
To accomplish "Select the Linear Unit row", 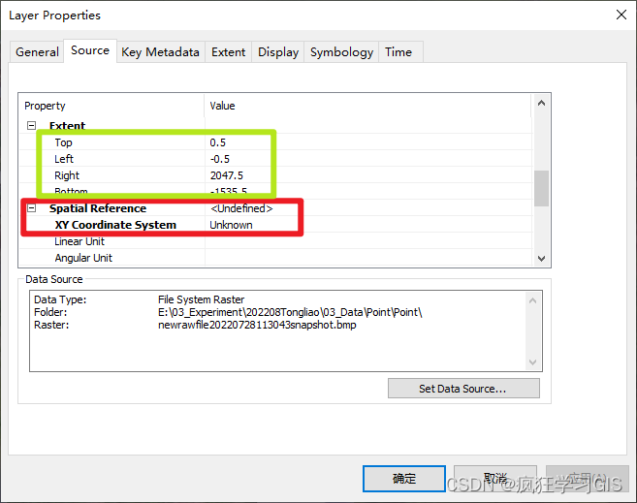I will point(275,241).
